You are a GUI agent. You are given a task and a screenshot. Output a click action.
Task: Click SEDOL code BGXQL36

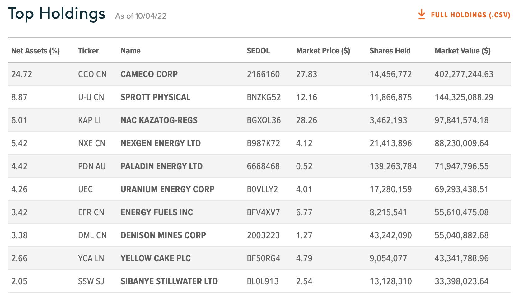pos(264,120)
